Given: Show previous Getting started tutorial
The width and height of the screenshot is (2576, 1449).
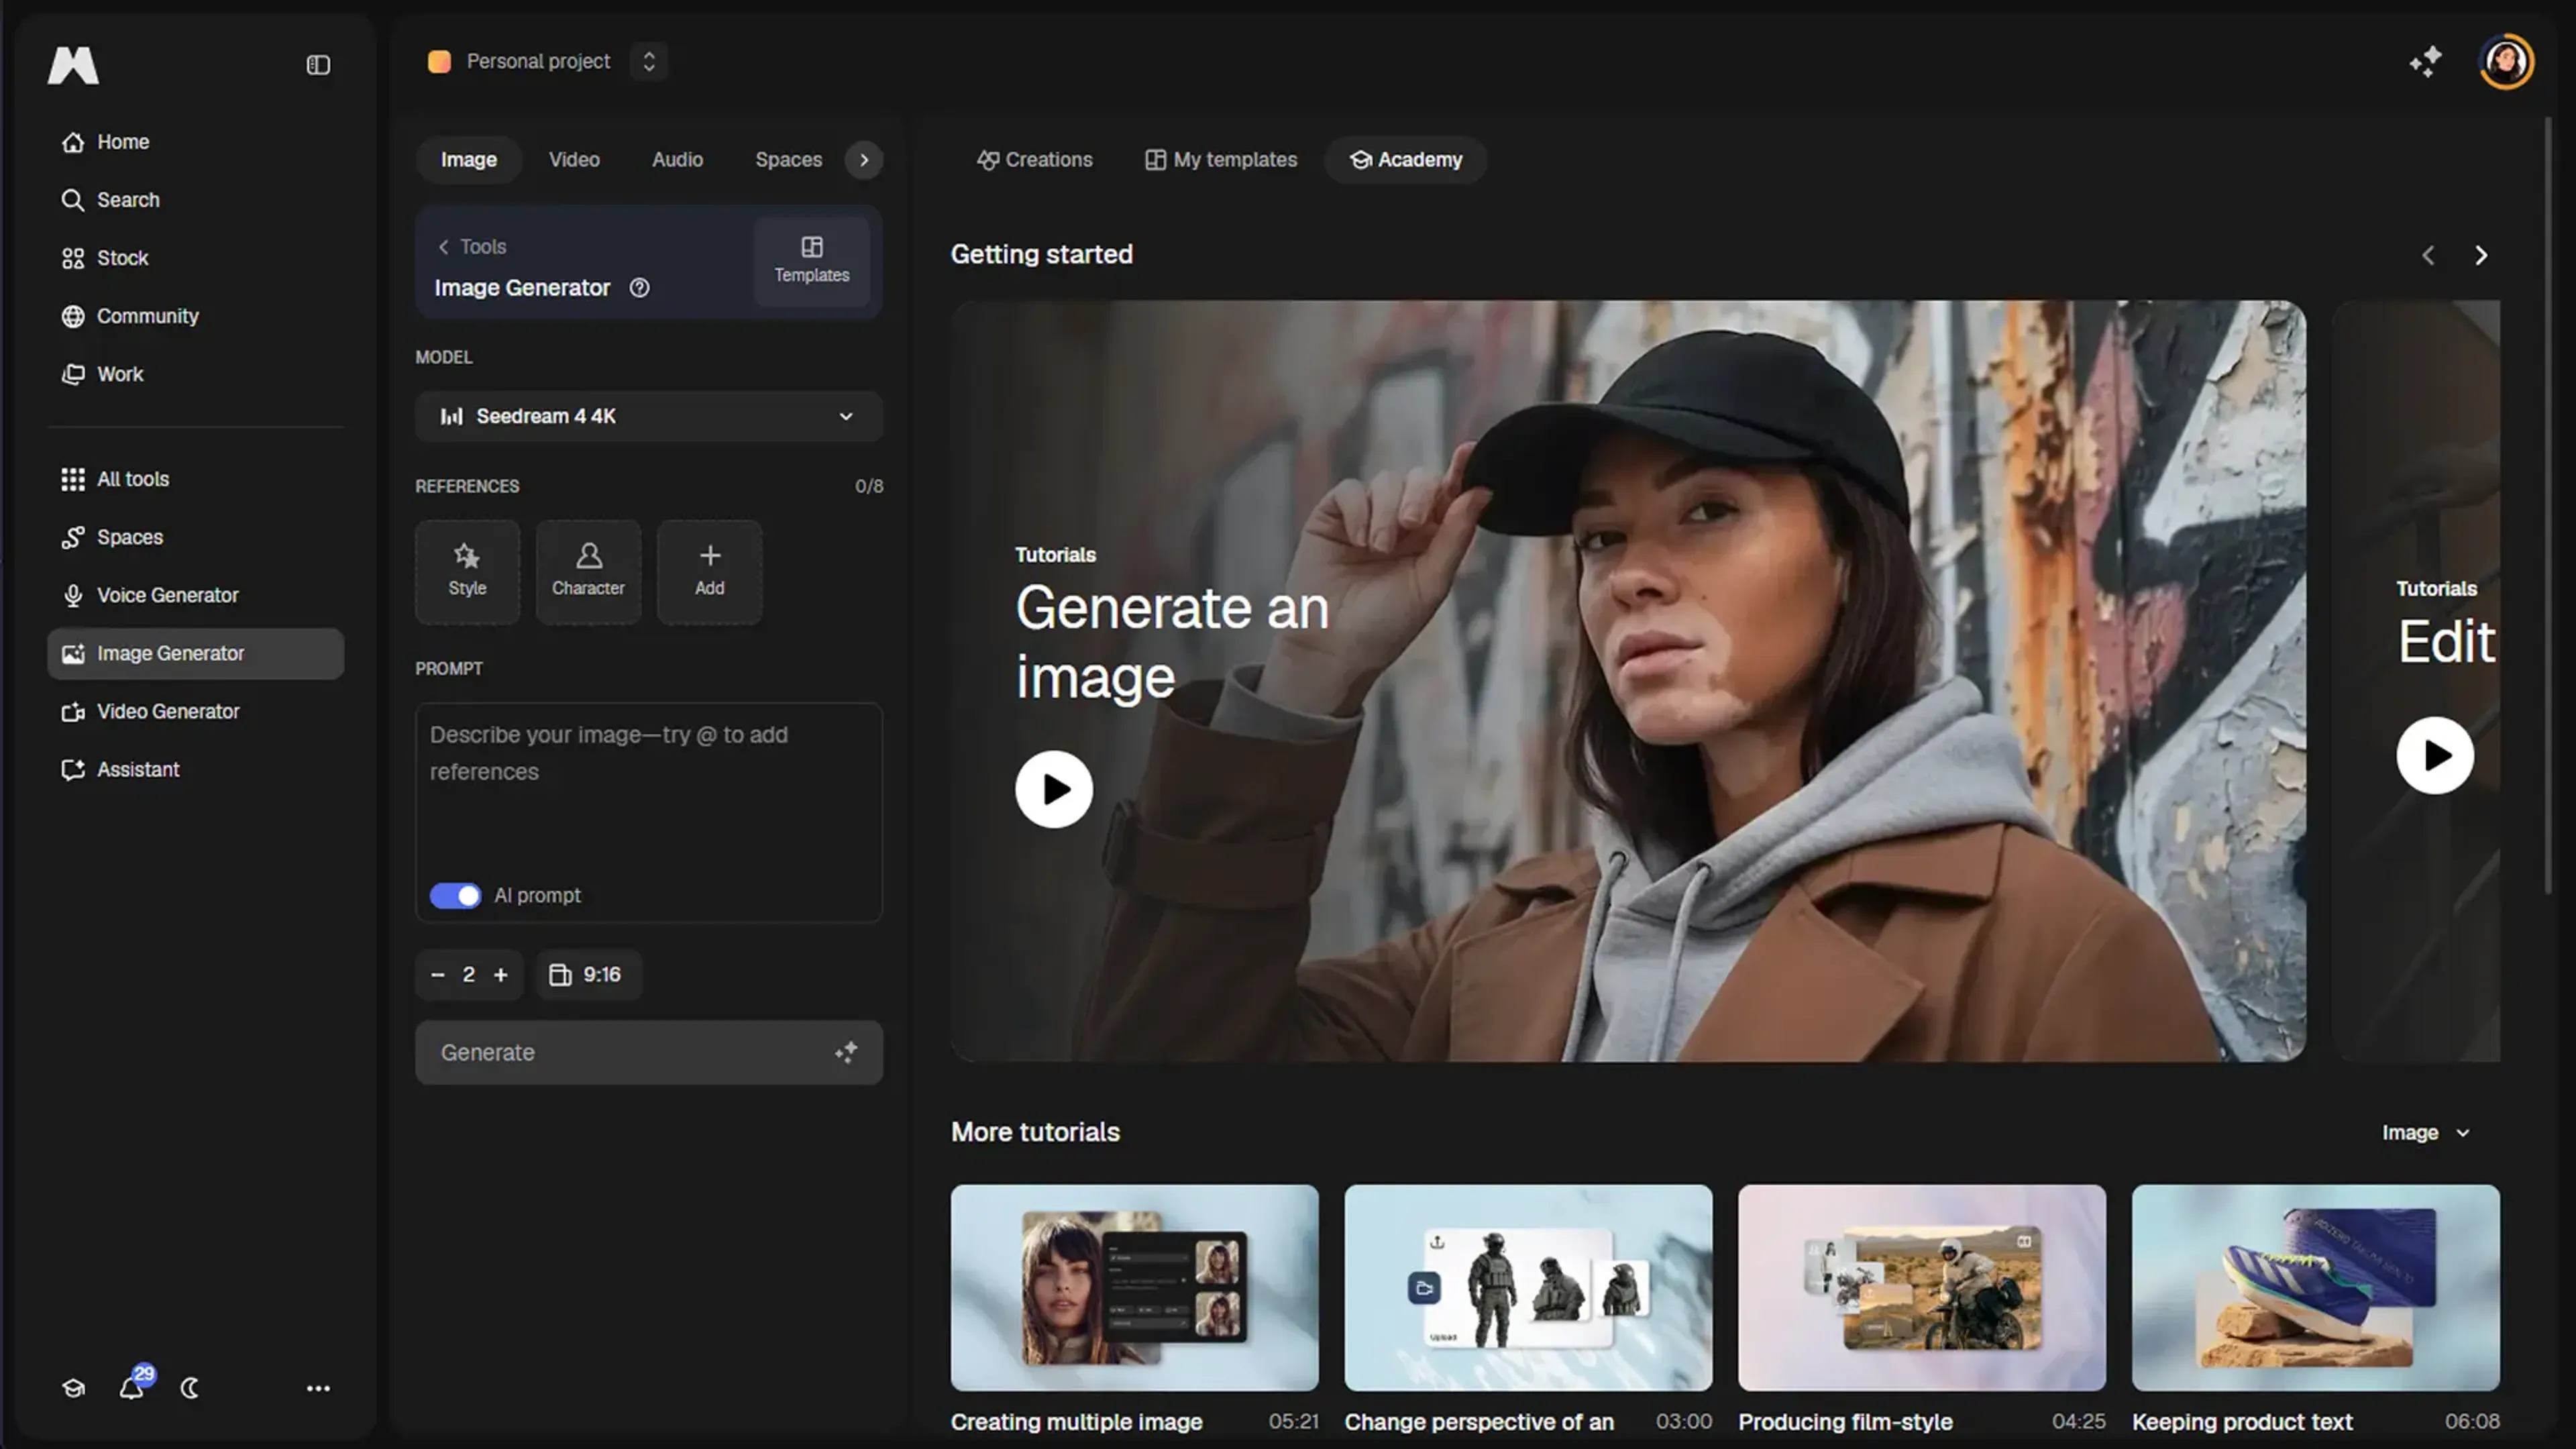Looking at the screenshot, I should click(2428, 255).
